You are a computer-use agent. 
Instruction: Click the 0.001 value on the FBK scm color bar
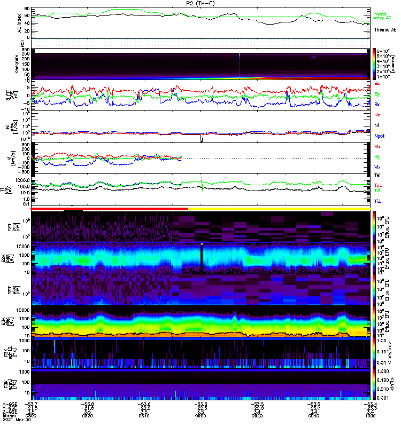[x=383, y=398]
